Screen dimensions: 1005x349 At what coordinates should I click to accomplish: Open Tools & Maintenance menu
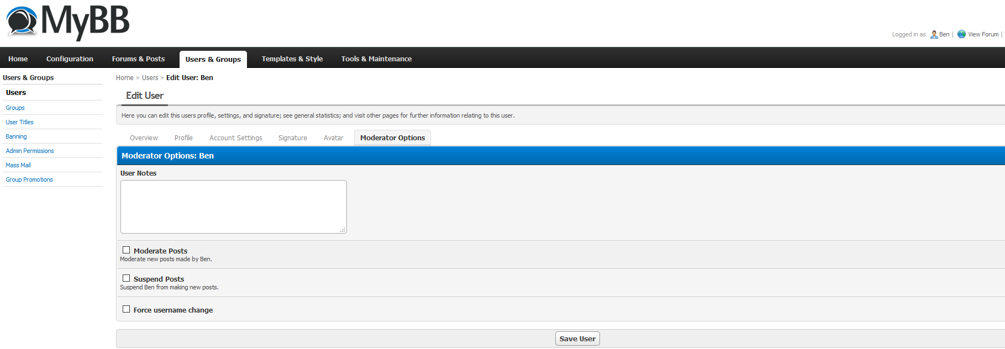[376, 59]
